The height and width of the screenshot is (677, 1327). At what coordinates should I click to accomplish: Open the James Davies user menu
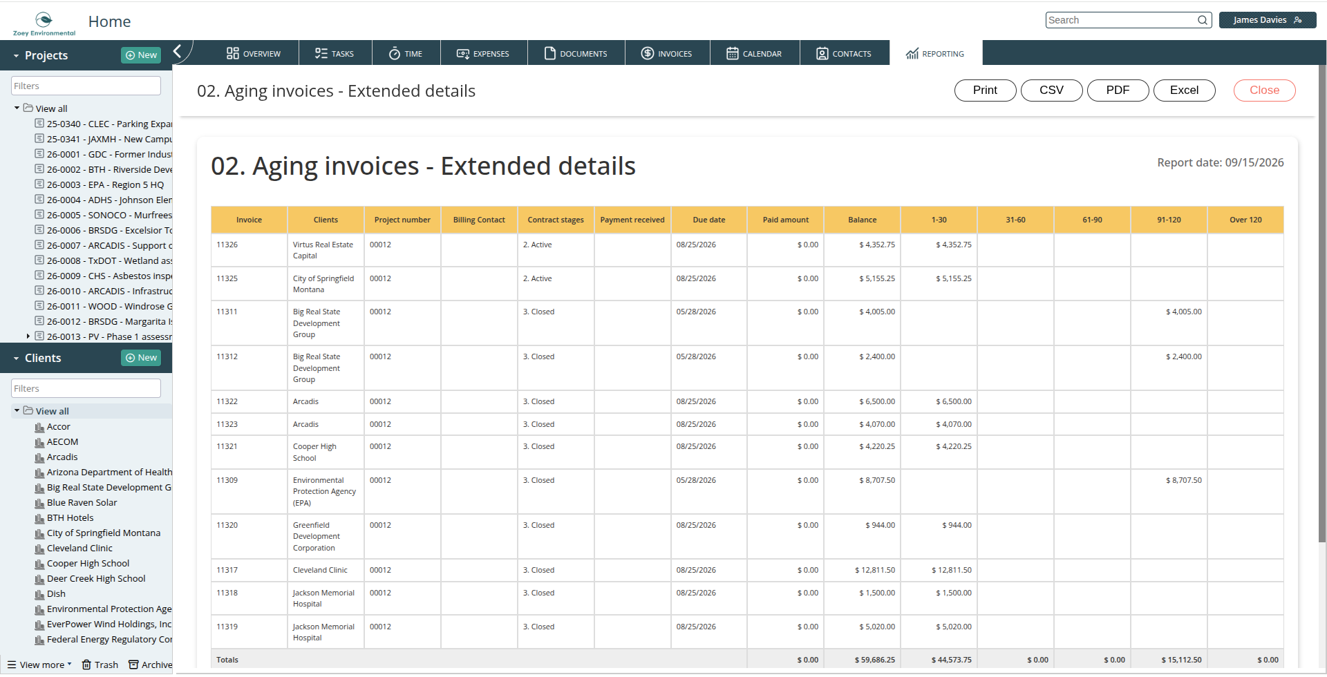tap(1268, 20)
